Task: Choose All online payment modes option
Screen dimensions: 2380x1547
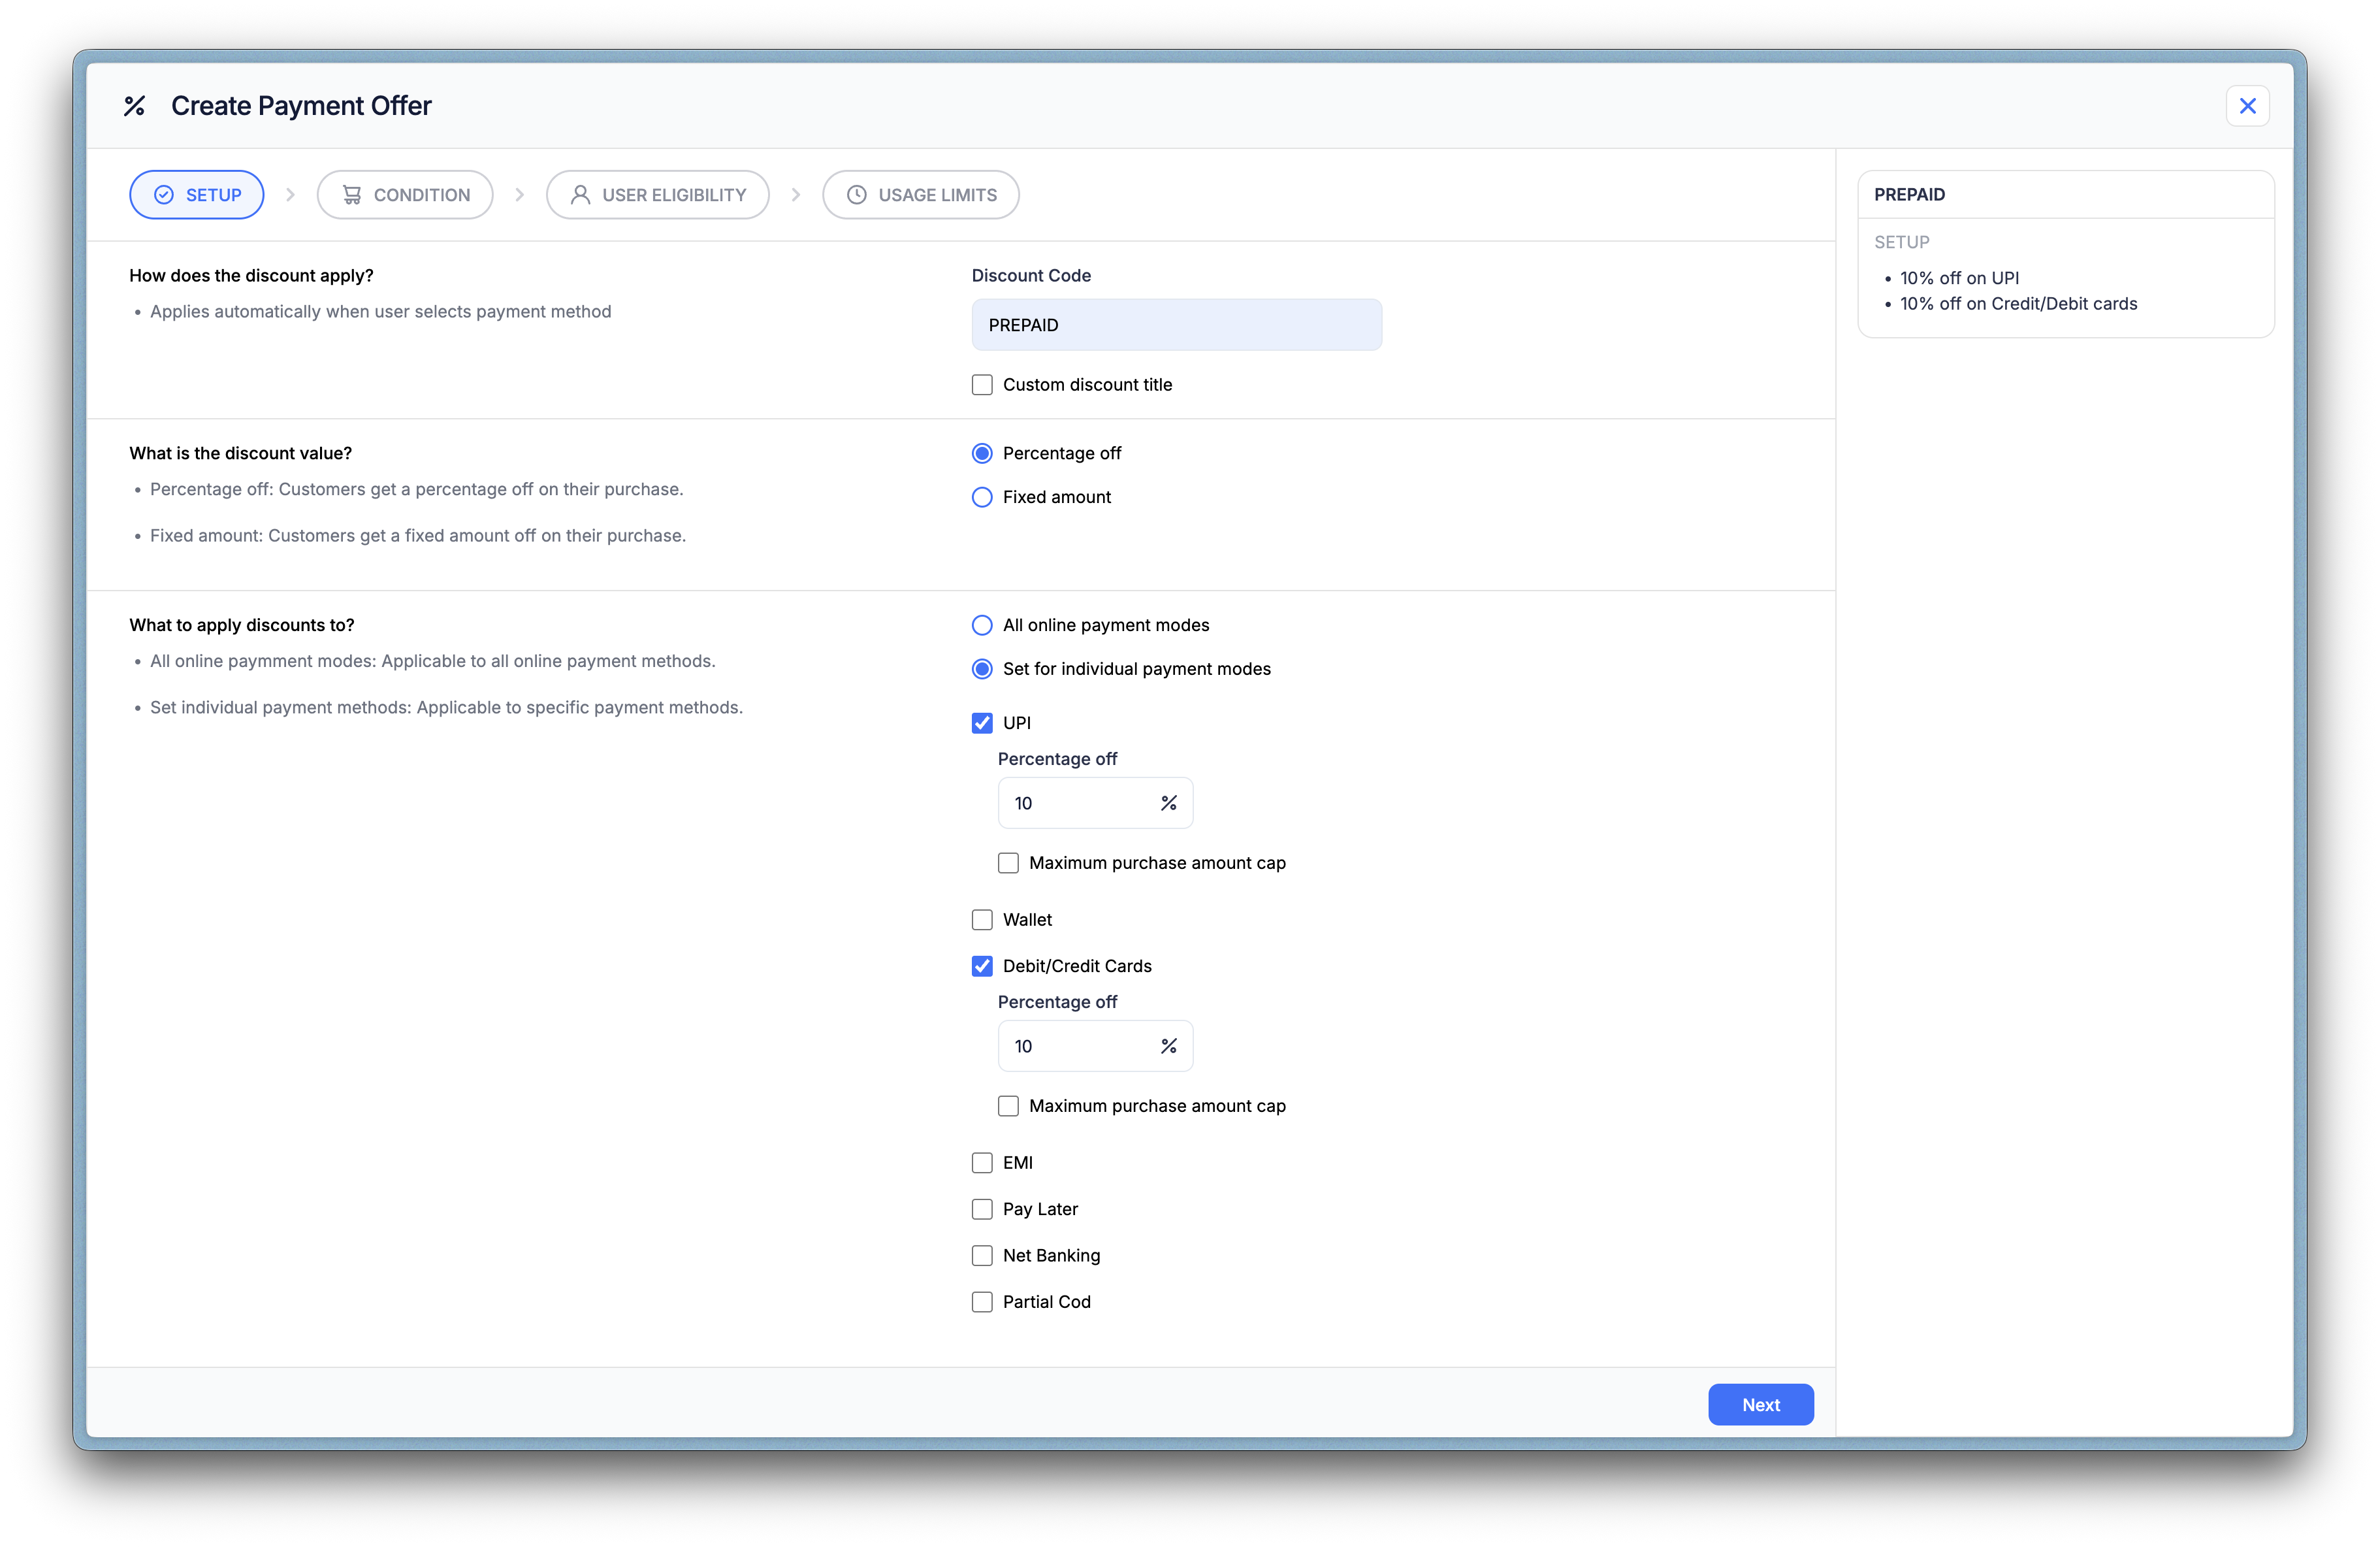Action: [982, 625]
